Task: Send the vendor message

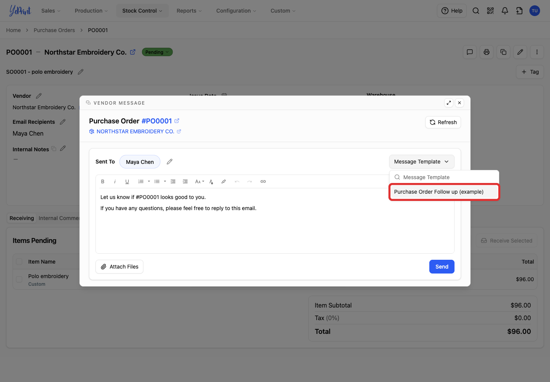Action: [x=442, y=267]
